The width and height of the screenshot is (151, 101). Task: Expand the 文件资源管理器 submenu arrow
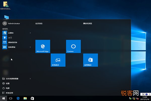pyautogui.click(x=30, y=79)
